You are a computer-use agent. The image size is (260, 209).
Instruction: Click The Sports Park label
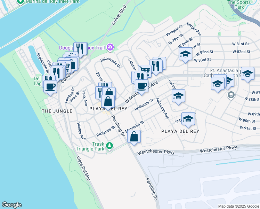click(x=239, y=5)
